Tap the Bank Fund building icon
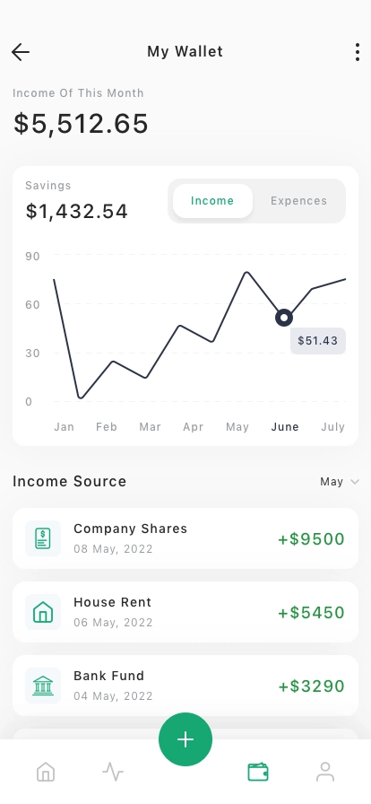The height and width of the screenshot is (804, 371). (43, 686)
